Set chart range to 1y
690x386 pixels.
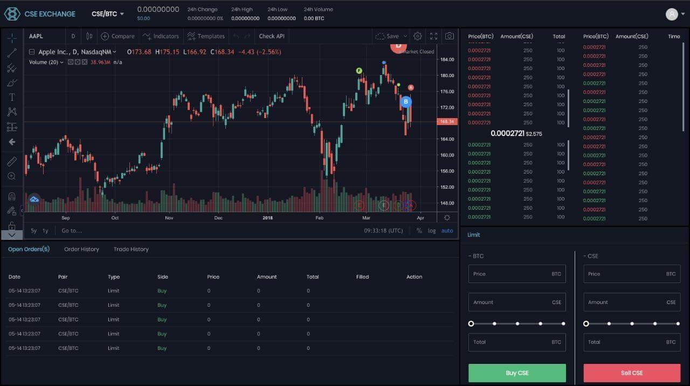[x=45, y=231]
